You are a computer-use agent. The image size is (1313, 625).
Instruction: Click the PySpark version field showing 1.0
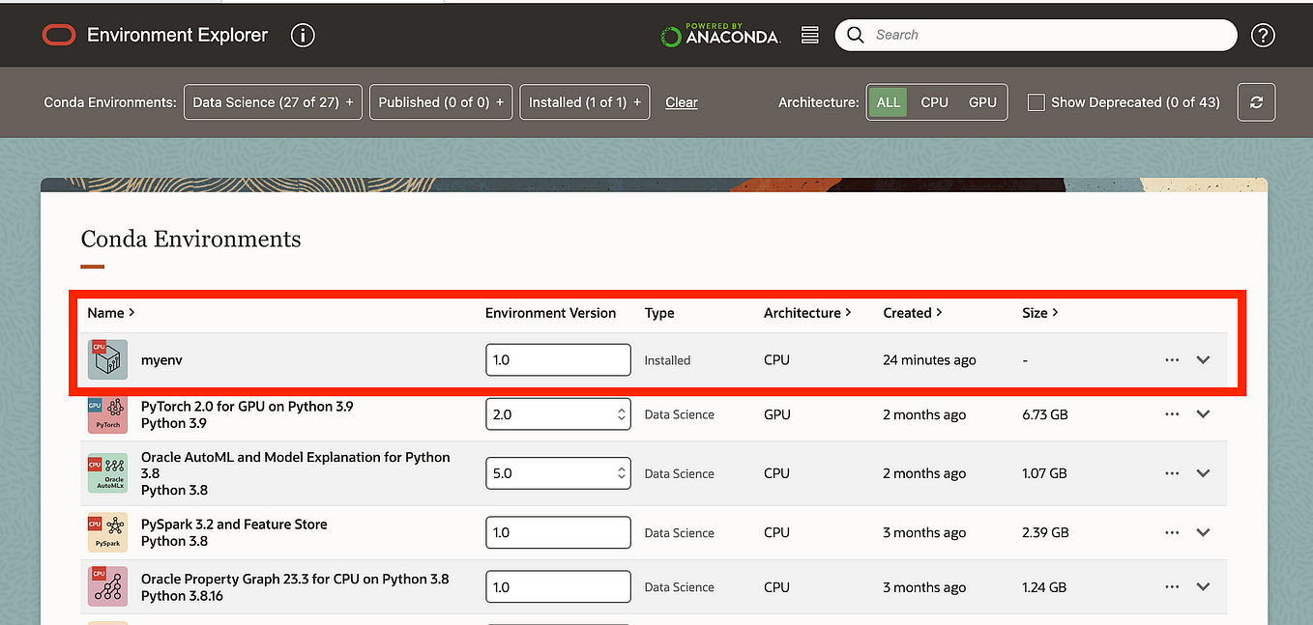tap(558, 532)
